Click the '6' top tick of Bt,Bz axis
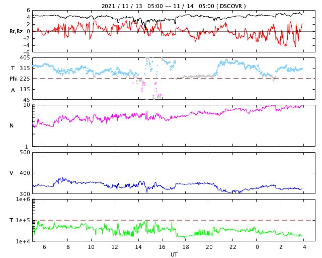 pos(28,10)
